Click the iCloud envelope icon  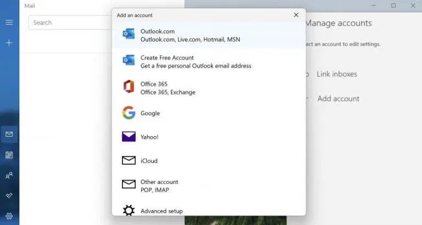(x=129, y=160)
